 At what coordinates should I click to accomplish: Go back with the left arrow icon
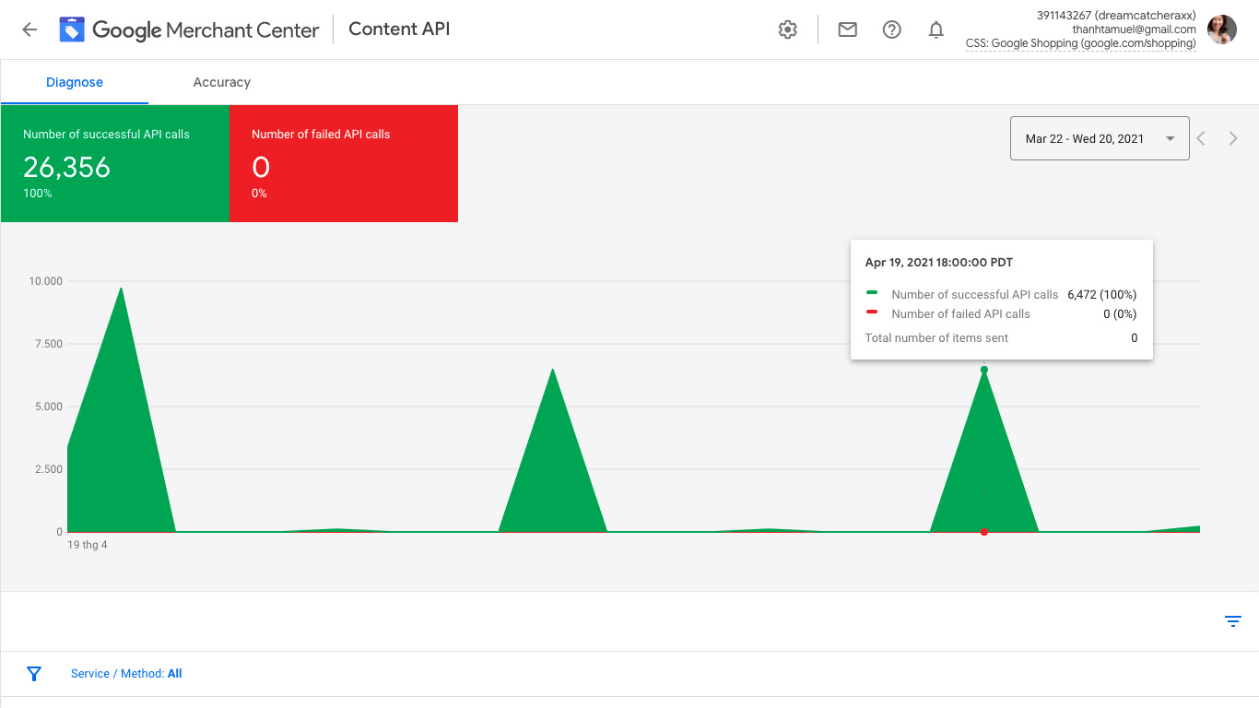(29, 29)
